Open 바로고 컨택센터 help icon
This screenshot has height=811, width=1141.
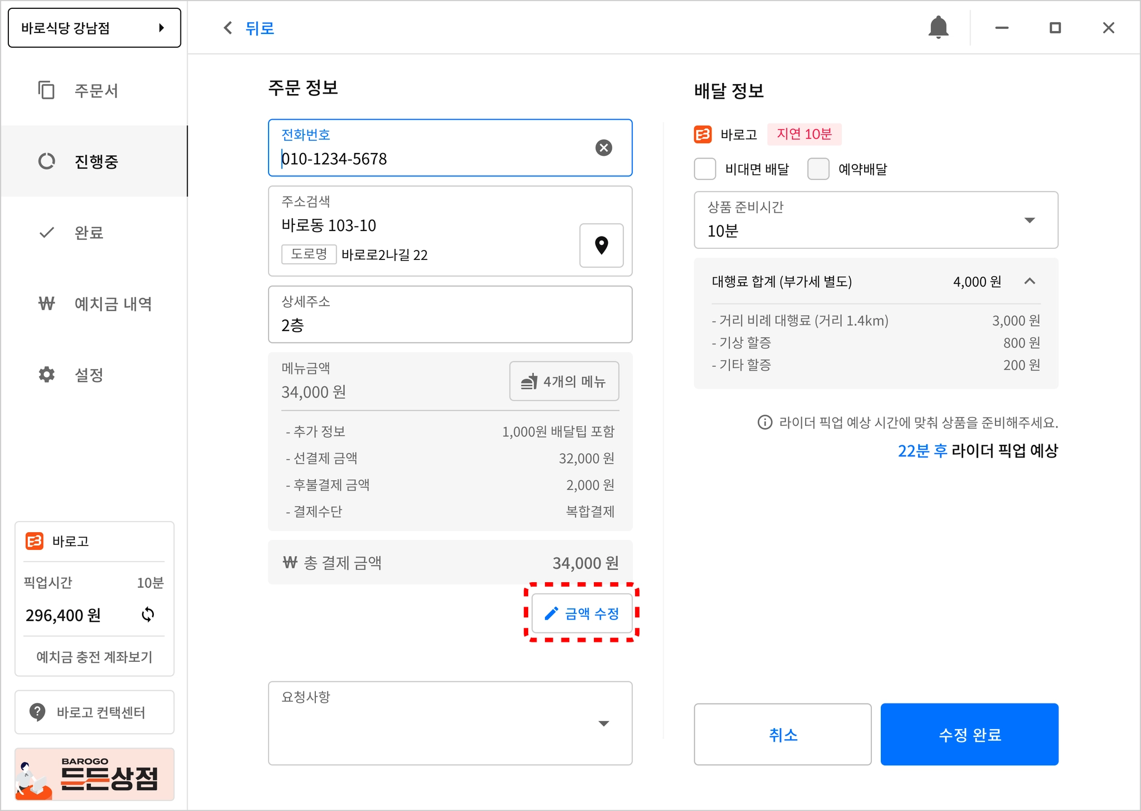coord(37,712)
